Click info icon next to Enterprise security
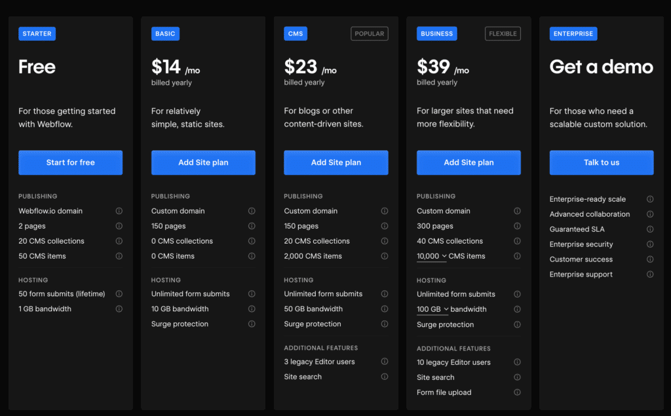Screen dimensions: 671x416 click(650, 244)
